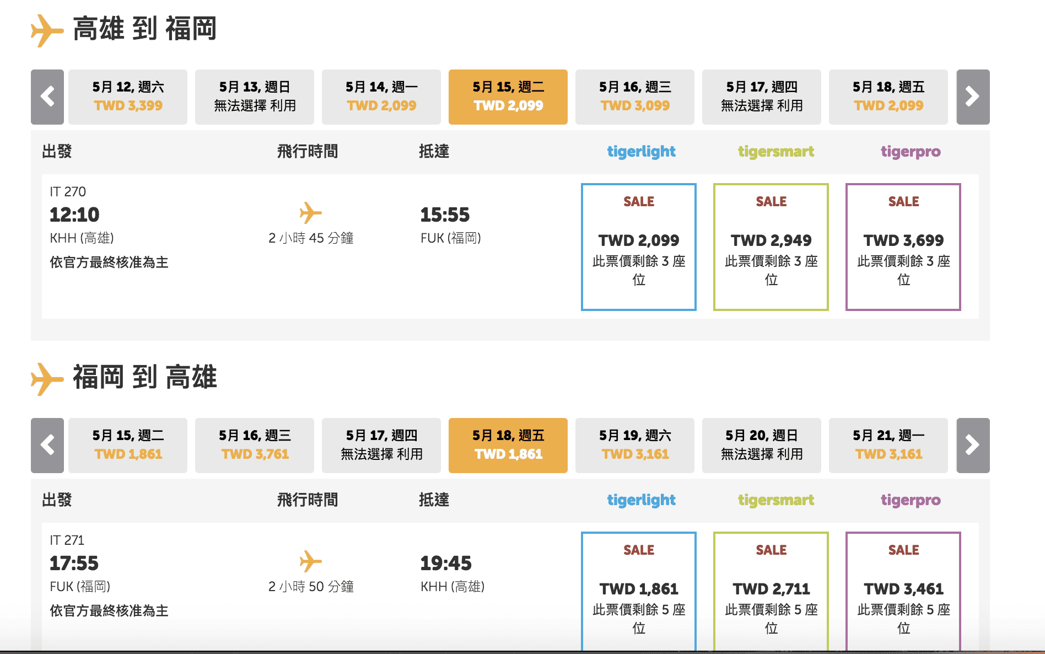
Task: Click the airplane icon beside 高雄 到 福岡 heading
Action: point(47,30)
